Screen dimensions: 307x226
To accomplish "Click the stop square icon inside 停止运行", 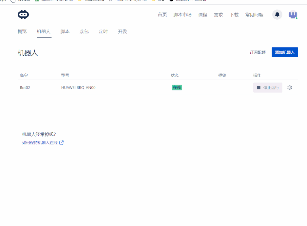I will (259, 87).
